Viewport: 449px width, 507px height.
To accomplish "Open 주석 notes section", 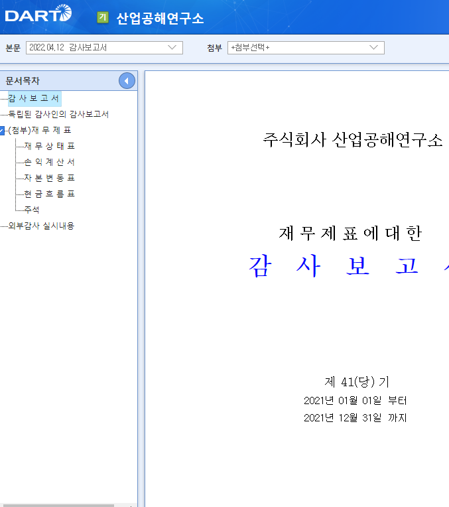I will point(32,210).
